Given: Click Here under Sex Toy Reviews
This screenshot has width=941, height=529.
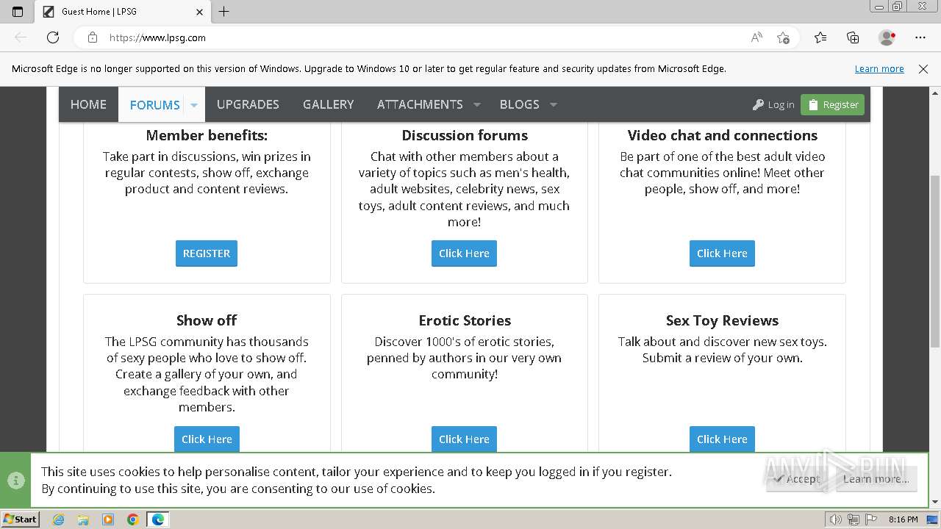Looking at the screenshot, I should coord(722,439).
